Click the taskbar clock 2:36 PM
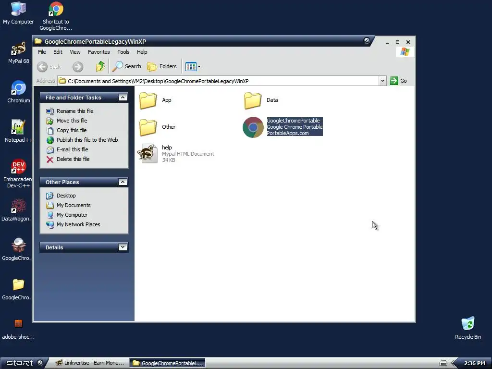This screenshot has width=492, height=369. tap(474, 363)
